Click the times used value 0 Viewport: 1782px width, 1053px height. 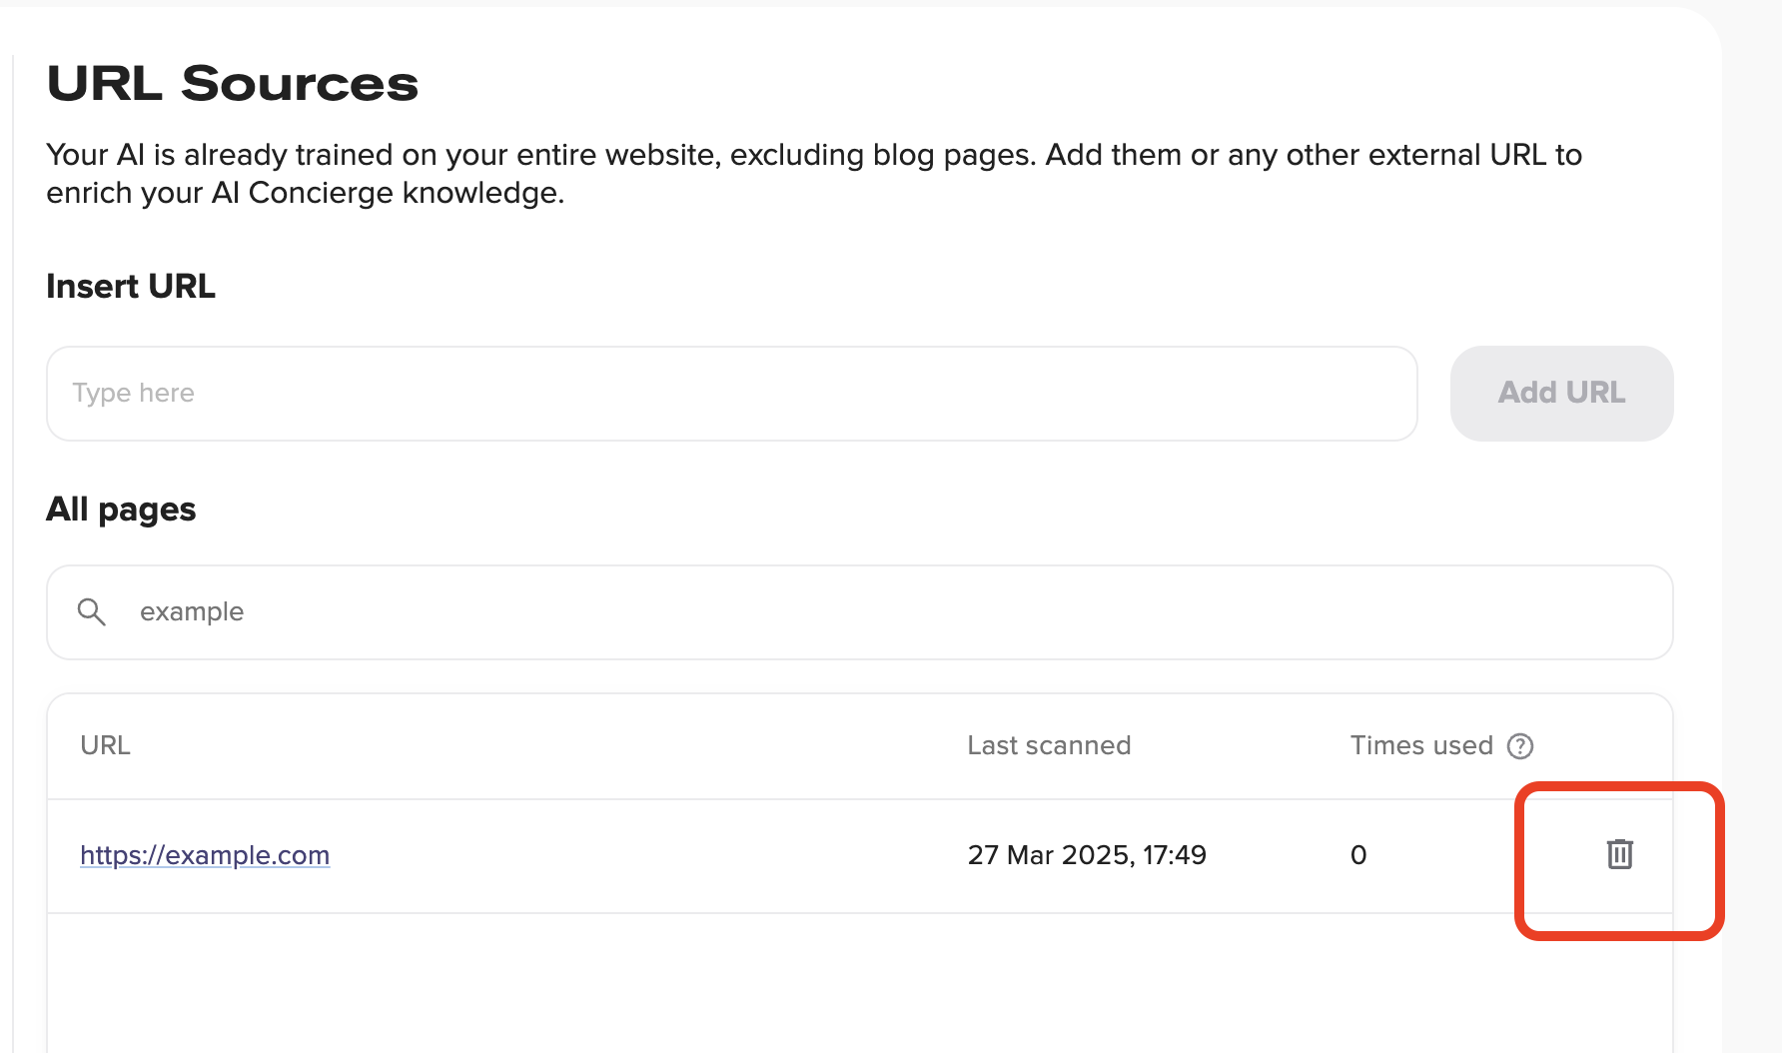coord(1358,855)
